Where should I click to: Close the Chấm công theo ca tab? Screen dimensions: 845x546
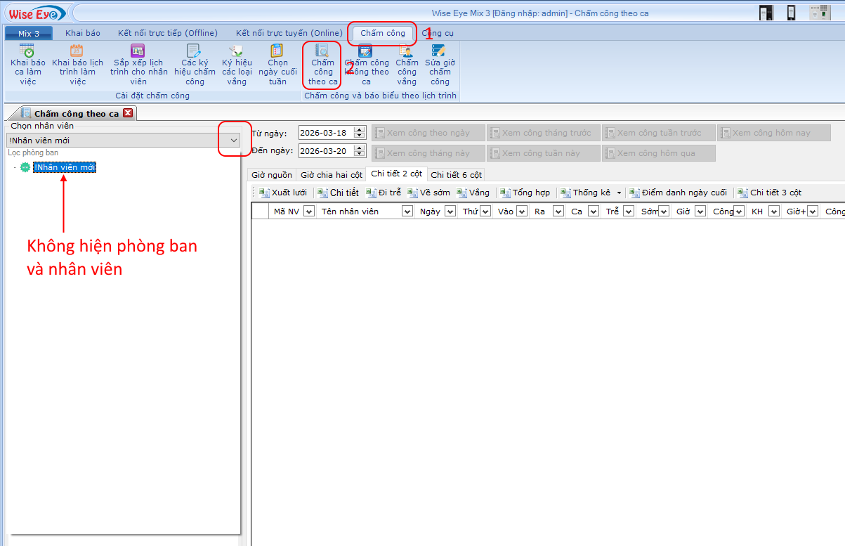127,113
